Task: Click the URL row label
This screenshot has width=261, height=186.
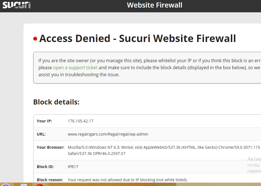Action: tap(41, 134)
